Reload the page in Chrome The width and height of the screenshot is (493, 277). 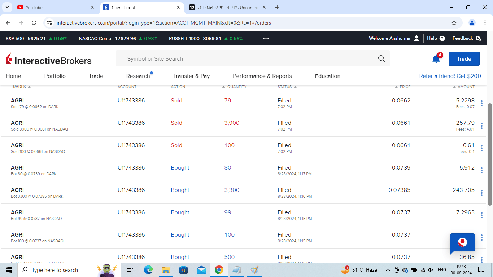pos(34,23)
